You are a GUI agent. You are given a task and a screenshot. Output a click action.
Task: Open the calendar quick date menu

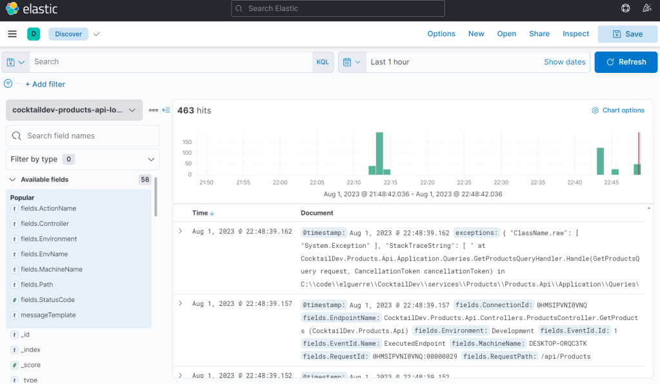click(x=352, y=62)
